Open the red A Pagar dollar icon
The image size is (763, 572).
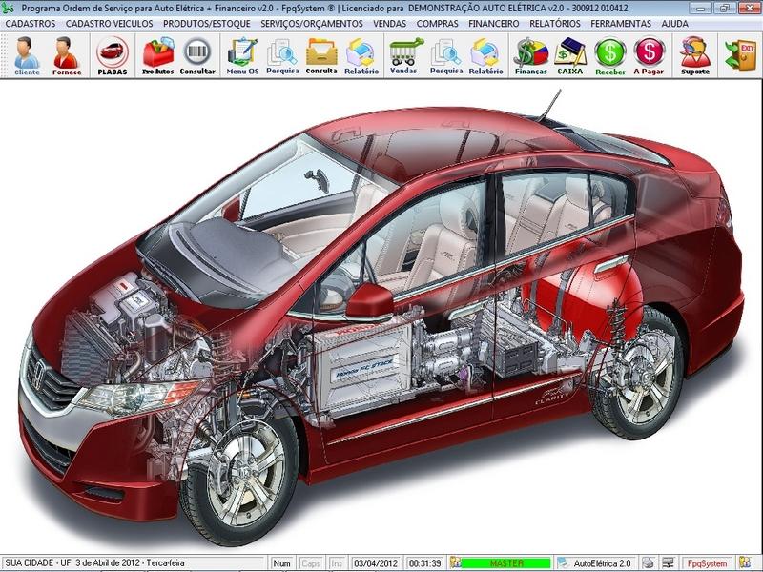click(x=649, y=55)
